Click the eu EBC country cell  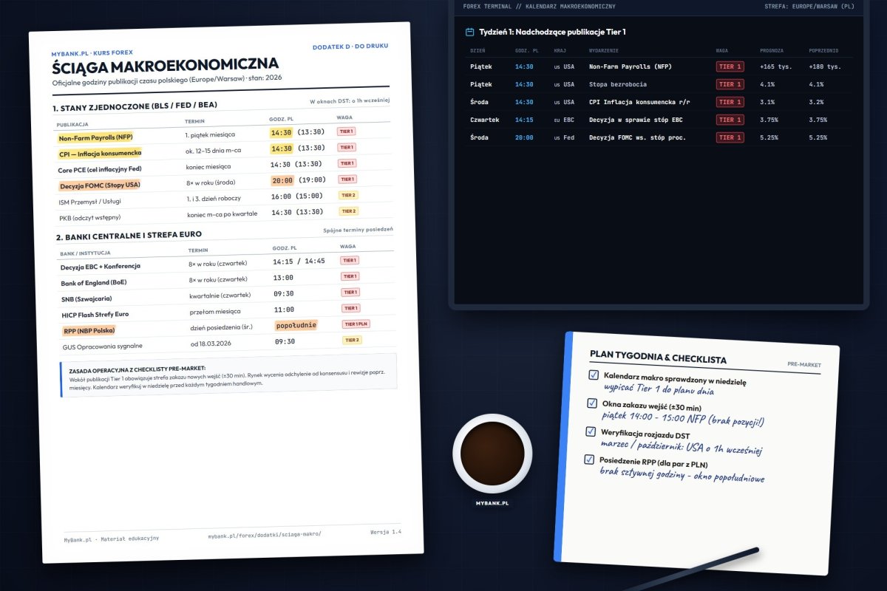[564, 120]
